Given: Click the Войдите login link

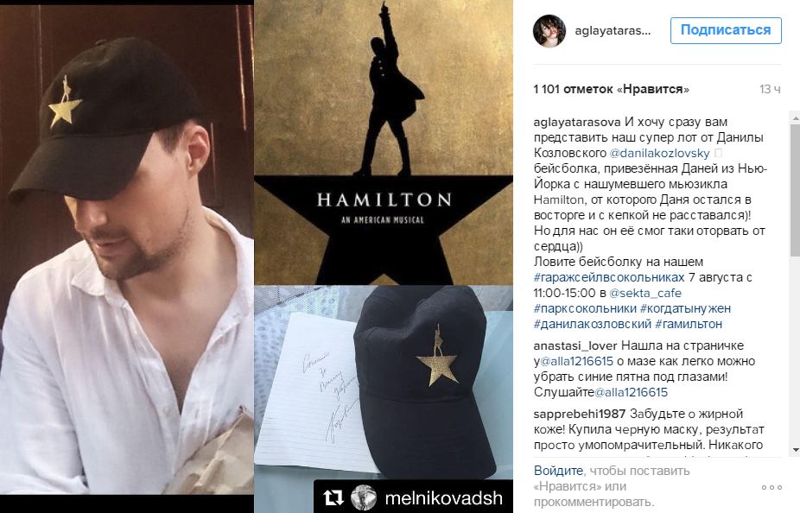Looking at the screenshot, I should point(558,471).
